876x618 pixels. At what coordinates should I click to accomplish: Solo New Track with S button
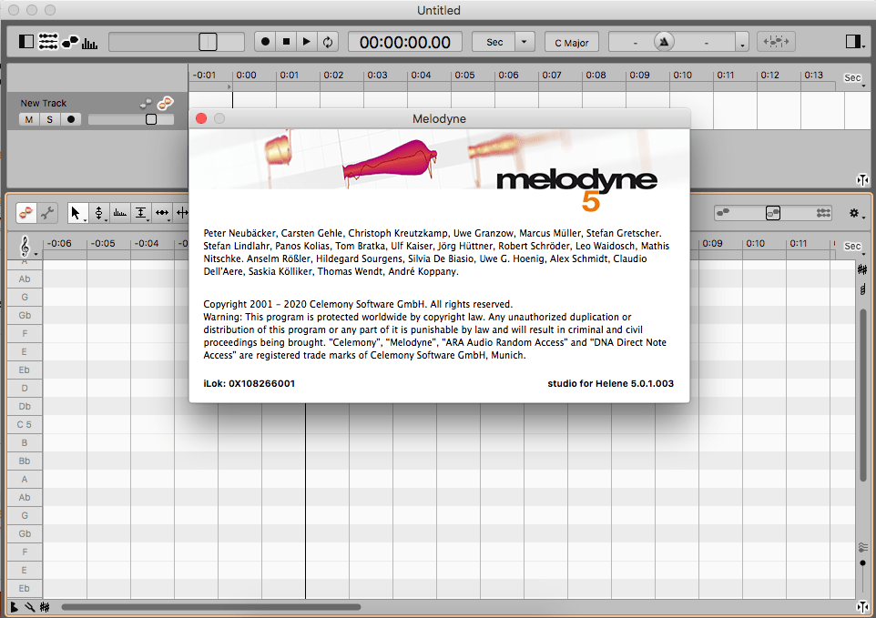pos(50,119)
